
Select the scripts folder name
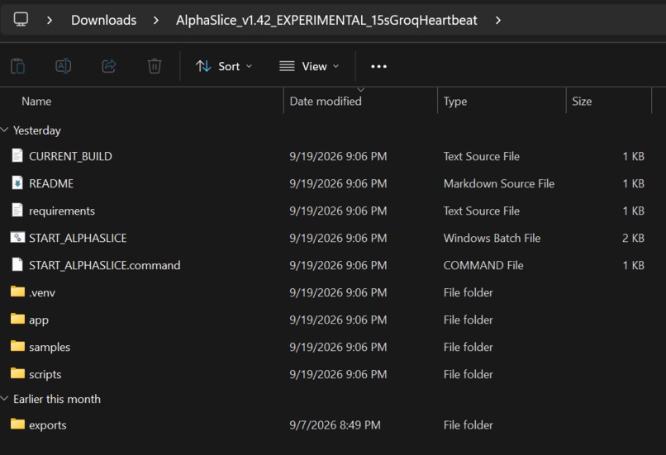pos(45,374)
